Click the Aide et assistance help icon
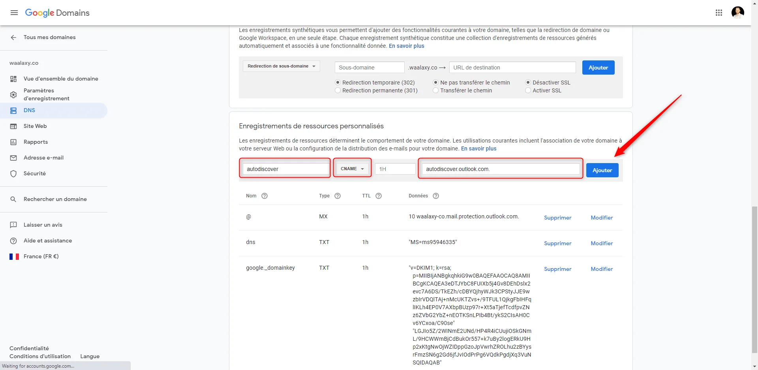The width and height of the screenshot is (758, 370). 13,241
